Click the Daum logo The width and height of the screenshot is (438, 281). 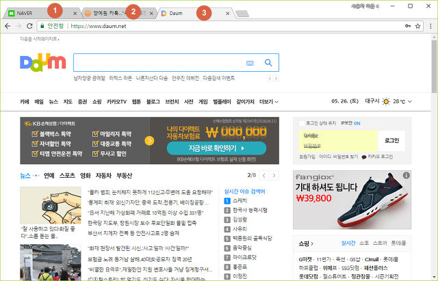tap(42, 62)
